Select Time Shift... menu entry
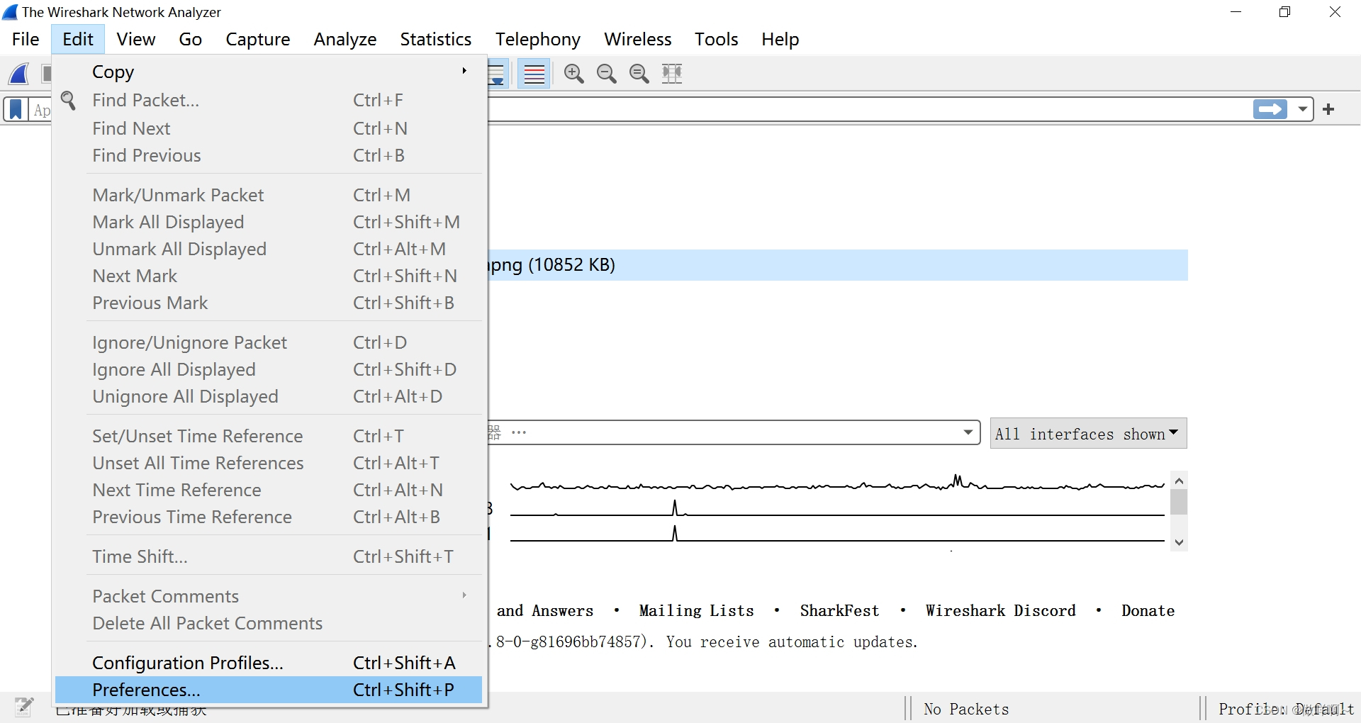The width and height of the screenshot is (1361, 723). (269, 556)
